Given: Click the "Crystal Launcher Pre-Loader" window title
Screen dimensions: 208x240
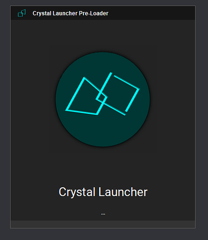Looking at the screenshot, I should tap(70, 13).
